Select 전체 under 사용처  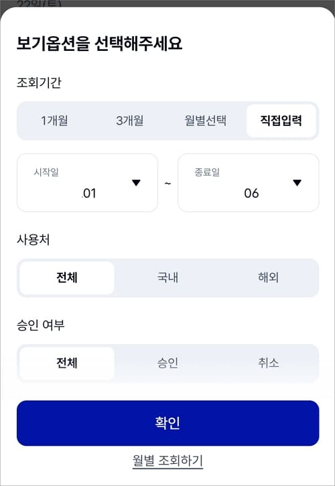(67, 278)
